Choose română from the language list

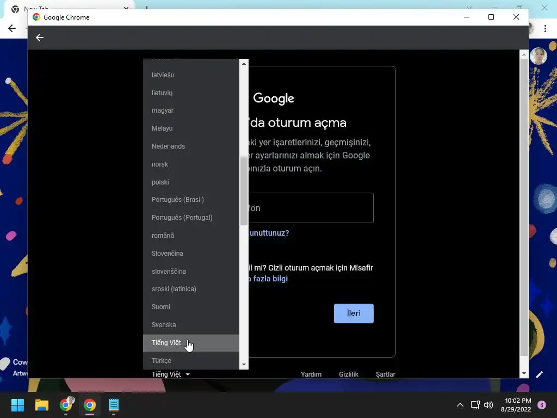(x=191, y=236)
